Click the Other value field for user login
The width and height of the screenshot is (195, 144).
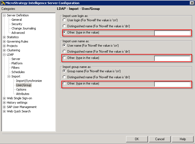172,33
